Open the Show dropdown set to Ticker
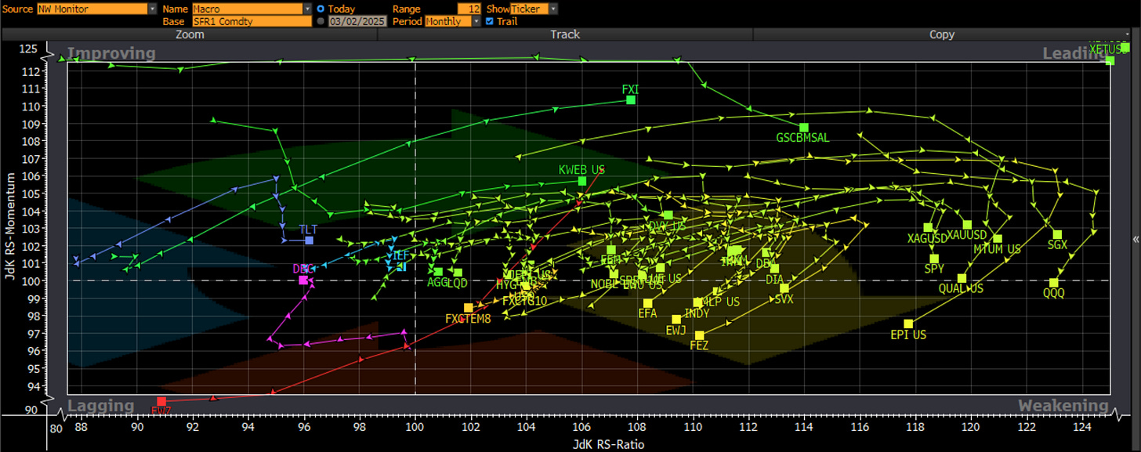 [x=534, y=9]
